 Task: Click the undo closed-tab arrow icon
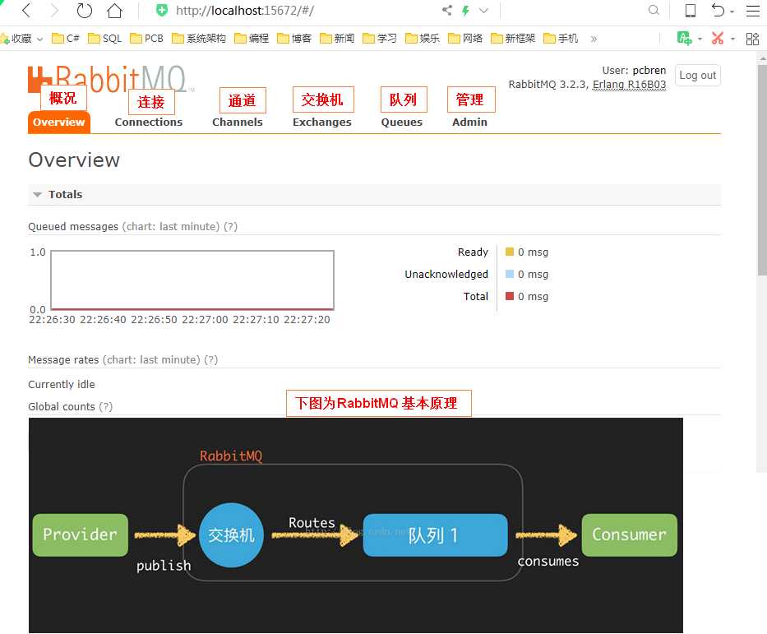(718, 10)
